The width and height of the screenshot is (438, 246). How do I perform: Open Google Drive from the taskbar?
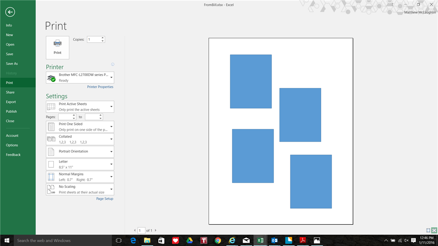click(189, 240)
